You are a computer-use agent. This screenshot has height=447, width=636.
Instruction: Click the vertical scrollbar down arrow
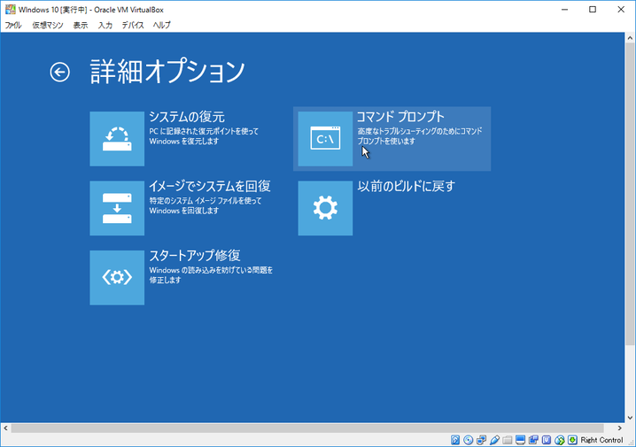click(x=630, y=418)
